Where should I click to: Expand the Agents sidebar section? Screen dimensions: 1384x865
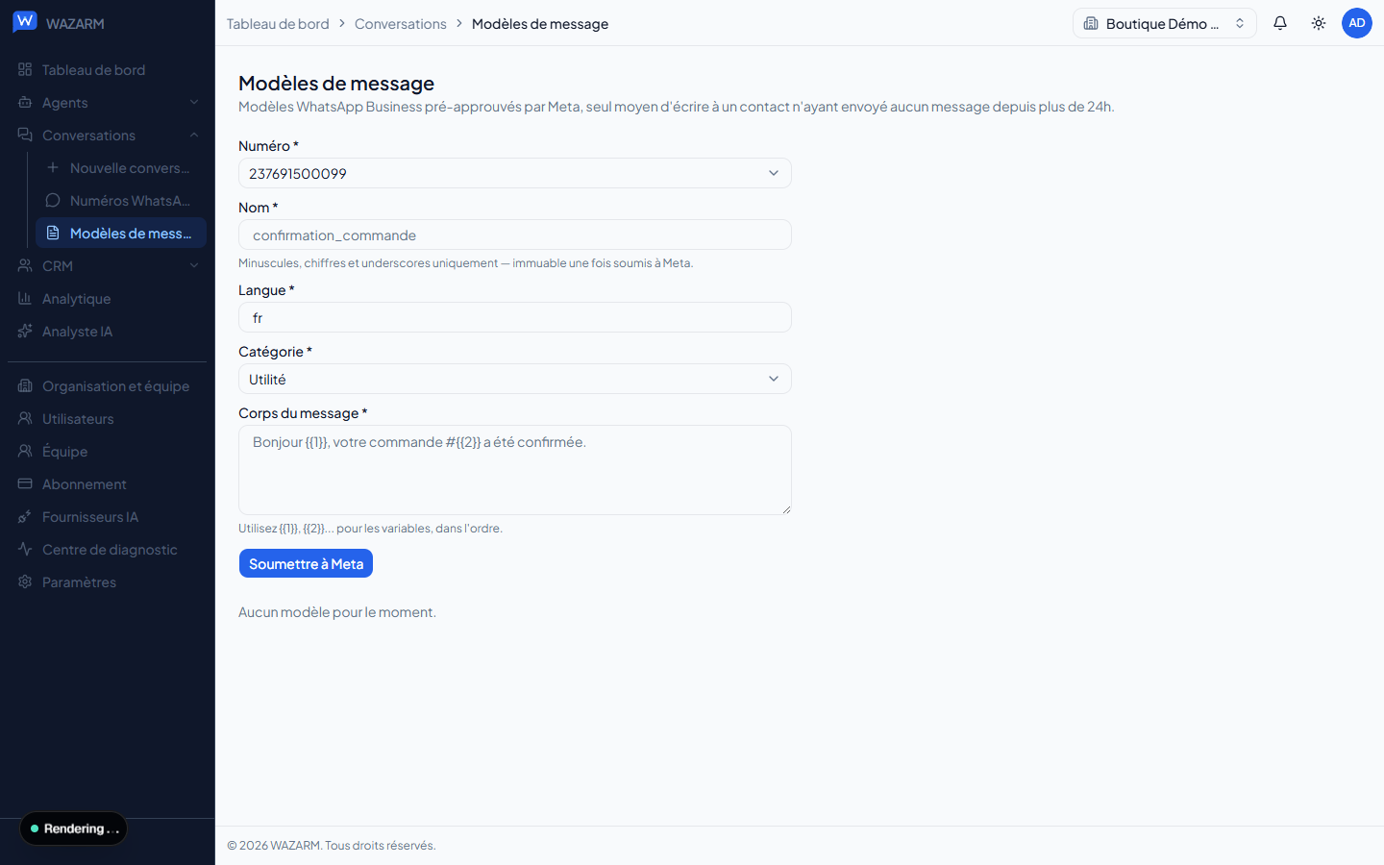[107, 103]
